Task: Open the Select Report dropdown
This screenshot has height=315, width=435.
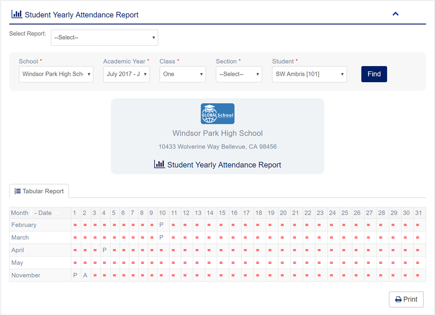Action: 104,38
